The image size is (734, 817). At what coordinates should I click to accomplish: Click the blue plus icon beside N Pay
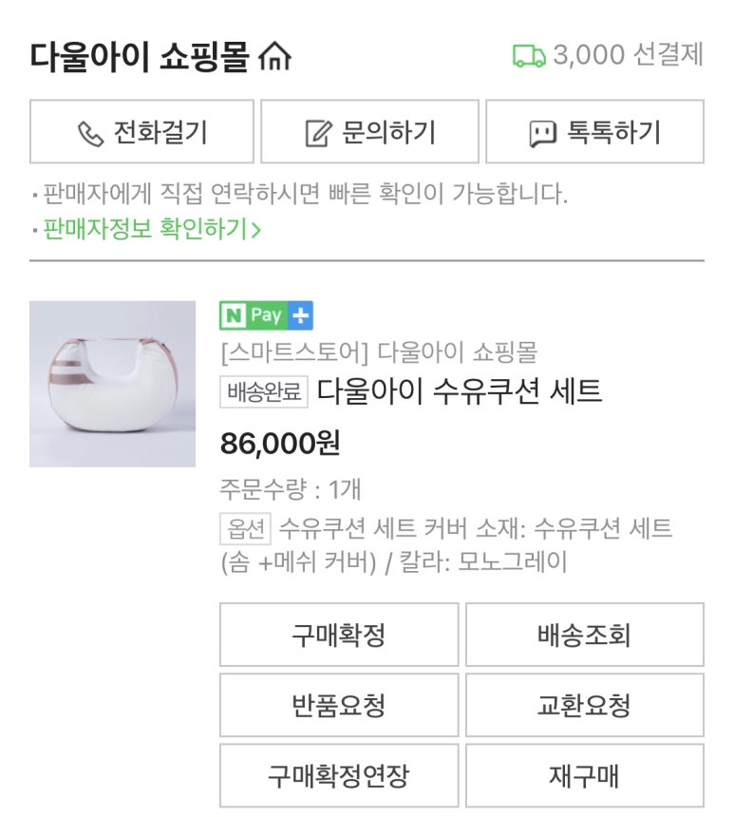(301, 315)
